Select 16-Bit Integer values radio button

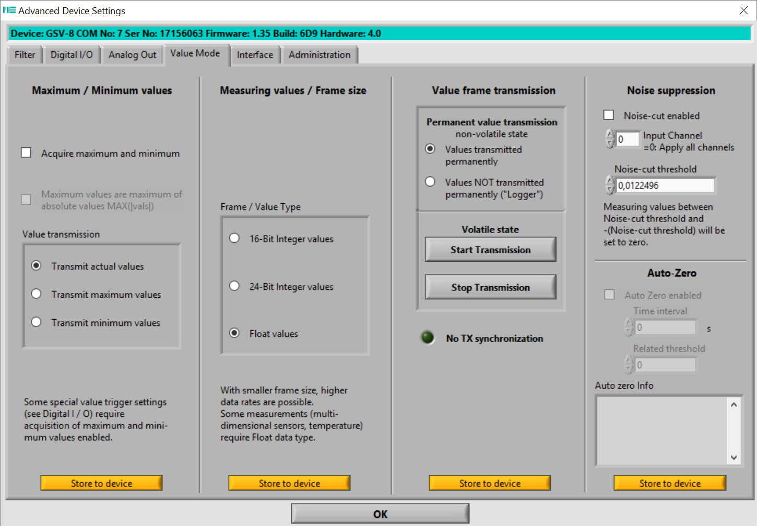[234, 238]
